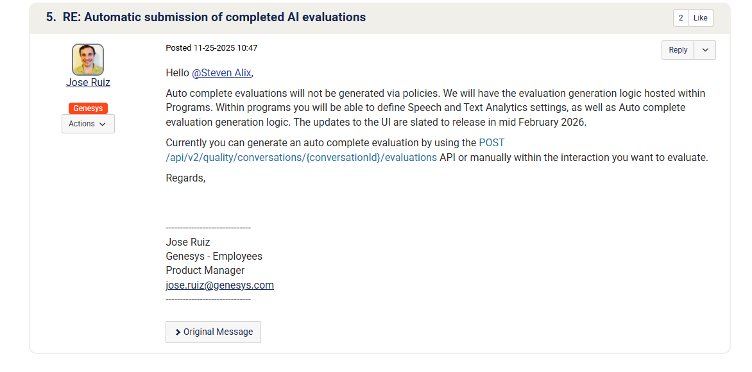Open the POST evaluations API link

click(x=491, y=142)
